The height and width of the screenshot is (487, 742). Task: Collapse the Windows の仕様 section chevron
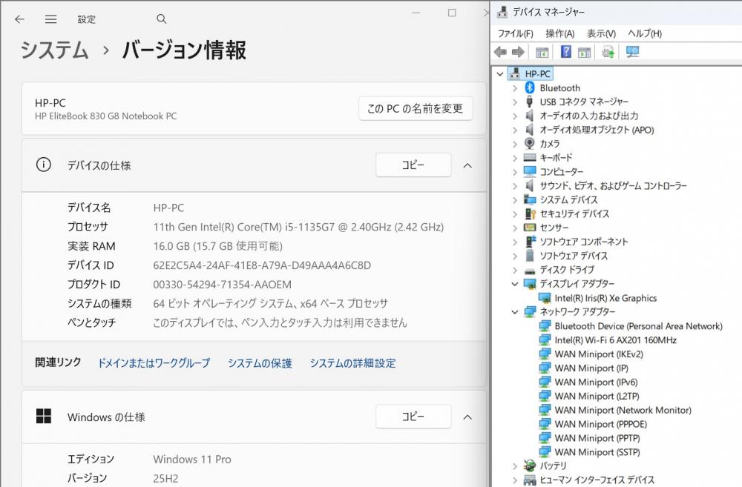click(467, 417)
